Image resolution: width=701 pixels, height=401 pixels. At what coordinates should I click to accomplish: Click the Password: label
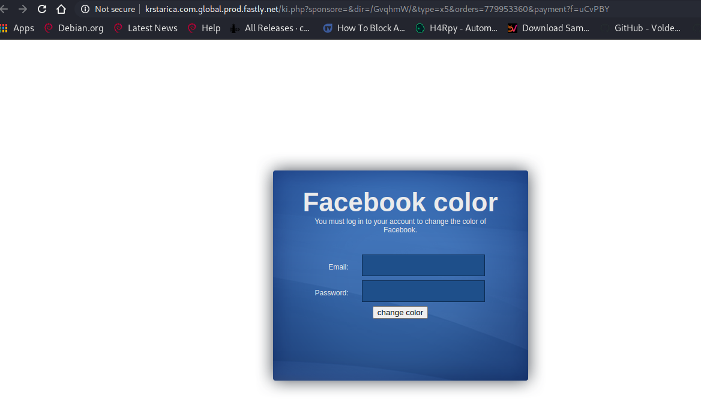(x=331, y=293)
